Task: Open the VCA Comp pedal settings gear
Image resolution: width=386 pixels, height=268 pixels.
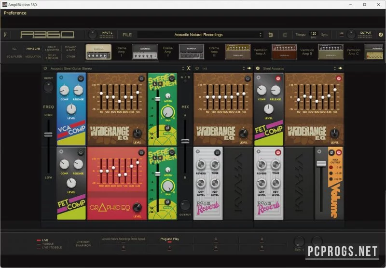Action: [61, 78]
